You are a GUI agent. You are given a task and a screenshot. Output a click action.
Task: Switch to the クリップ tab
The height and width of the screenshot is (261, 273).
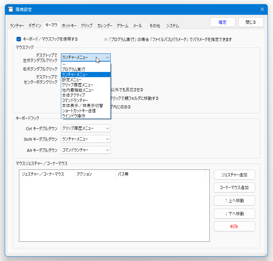(x=87, y=26)
